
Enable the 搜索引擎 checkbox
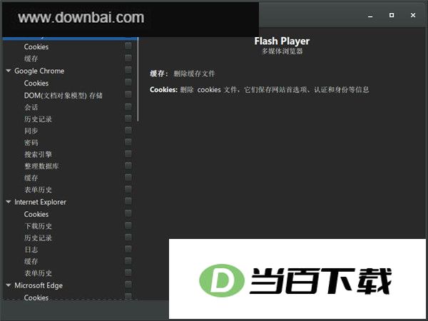point(128,153)
